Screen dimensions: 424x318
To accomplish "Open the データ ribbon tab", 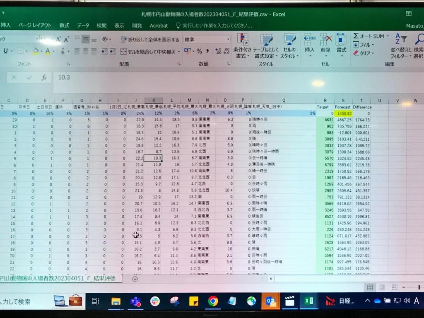I will click(83, 25).
